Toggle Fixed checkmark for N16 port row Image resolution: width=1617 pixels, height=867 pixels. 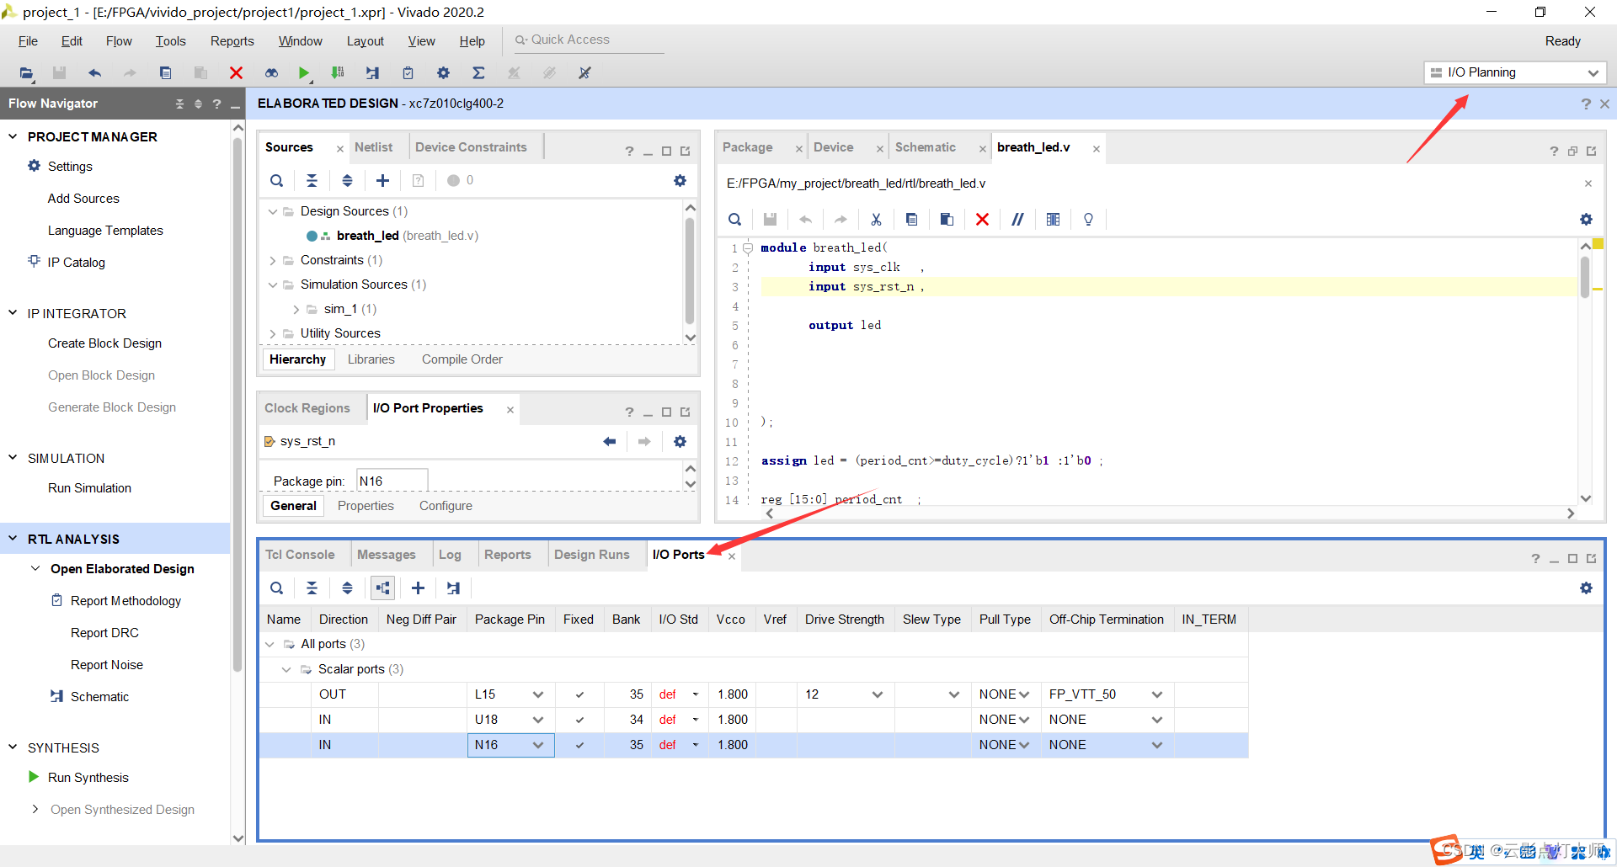point(579,745)
